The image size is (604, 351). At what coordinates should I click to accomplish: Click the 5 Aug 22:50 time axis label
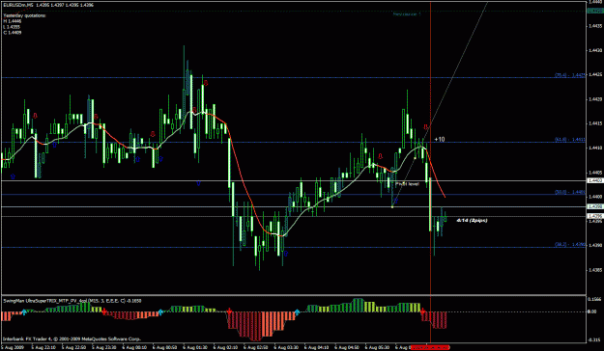[73, 347]
